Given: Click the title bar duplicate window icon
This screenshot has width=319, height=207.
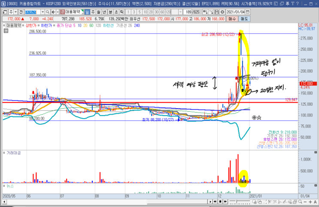Looking at the screenshot, I should (282, 4).
